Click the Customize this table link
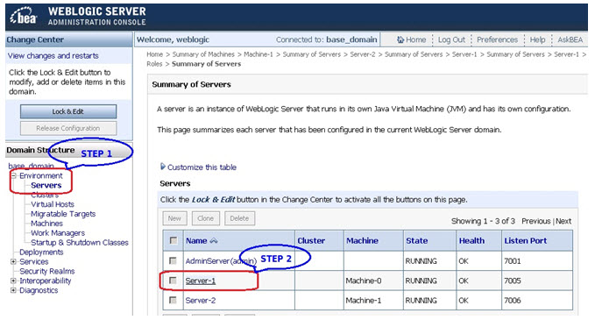 [202, 167]
